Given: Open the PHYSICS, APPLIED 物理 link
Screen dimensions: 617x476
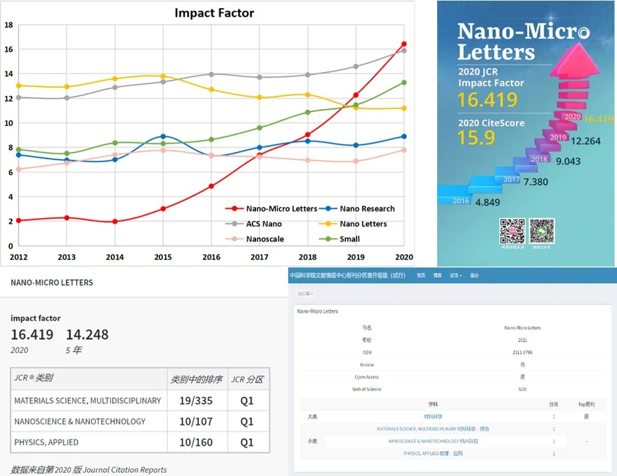Looking at the screenshot, I should (433, 453).
